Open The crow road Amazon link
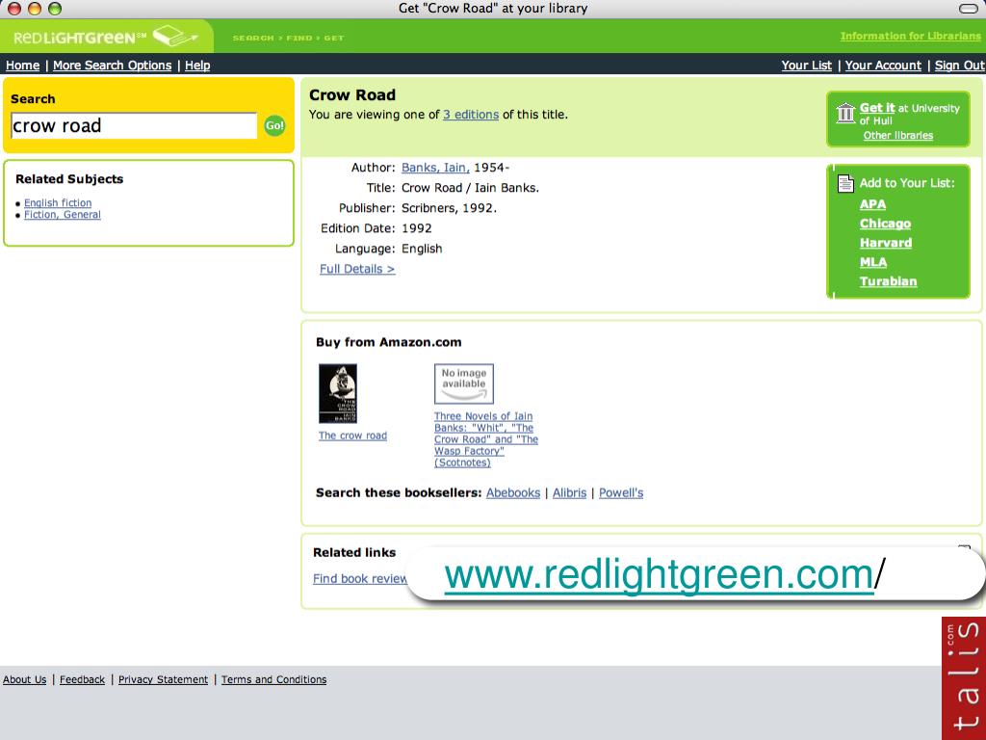The image size is (986, 740). [x=352, y=436]
